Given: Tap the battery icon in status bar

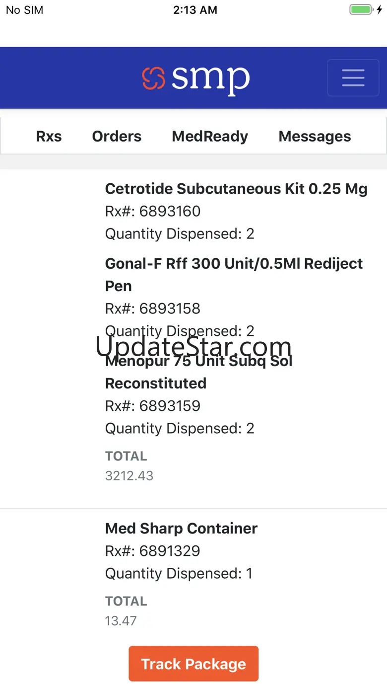Looking at the screenshot, I should pos(362,10).
